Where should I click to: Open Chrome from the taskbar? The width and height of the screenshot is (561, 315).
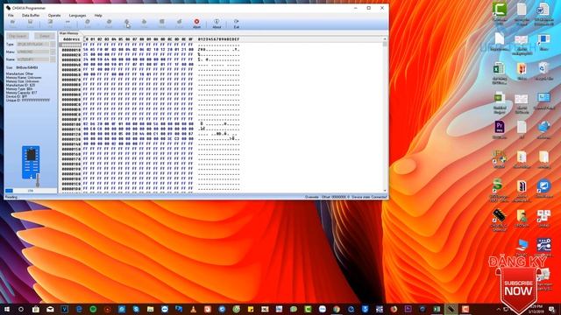click(x=337, y=309)
